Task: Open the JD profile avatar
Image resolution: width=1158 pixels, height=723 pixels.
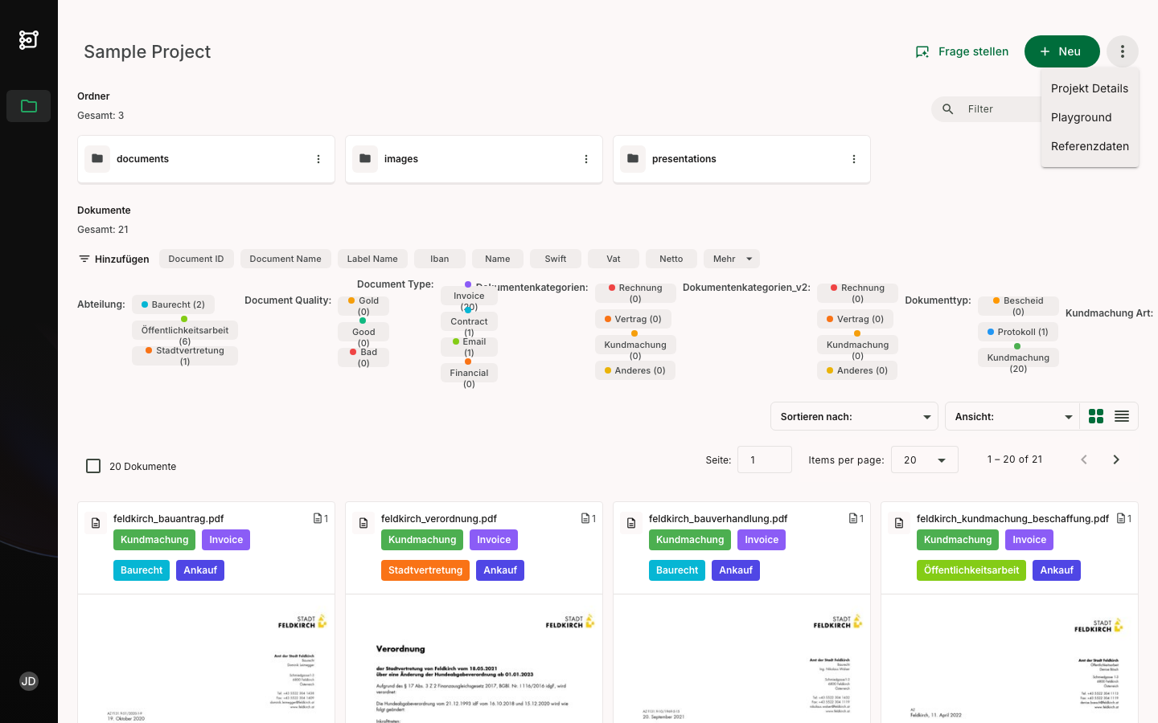Action: pyautogui.click(x=28, y=681)
